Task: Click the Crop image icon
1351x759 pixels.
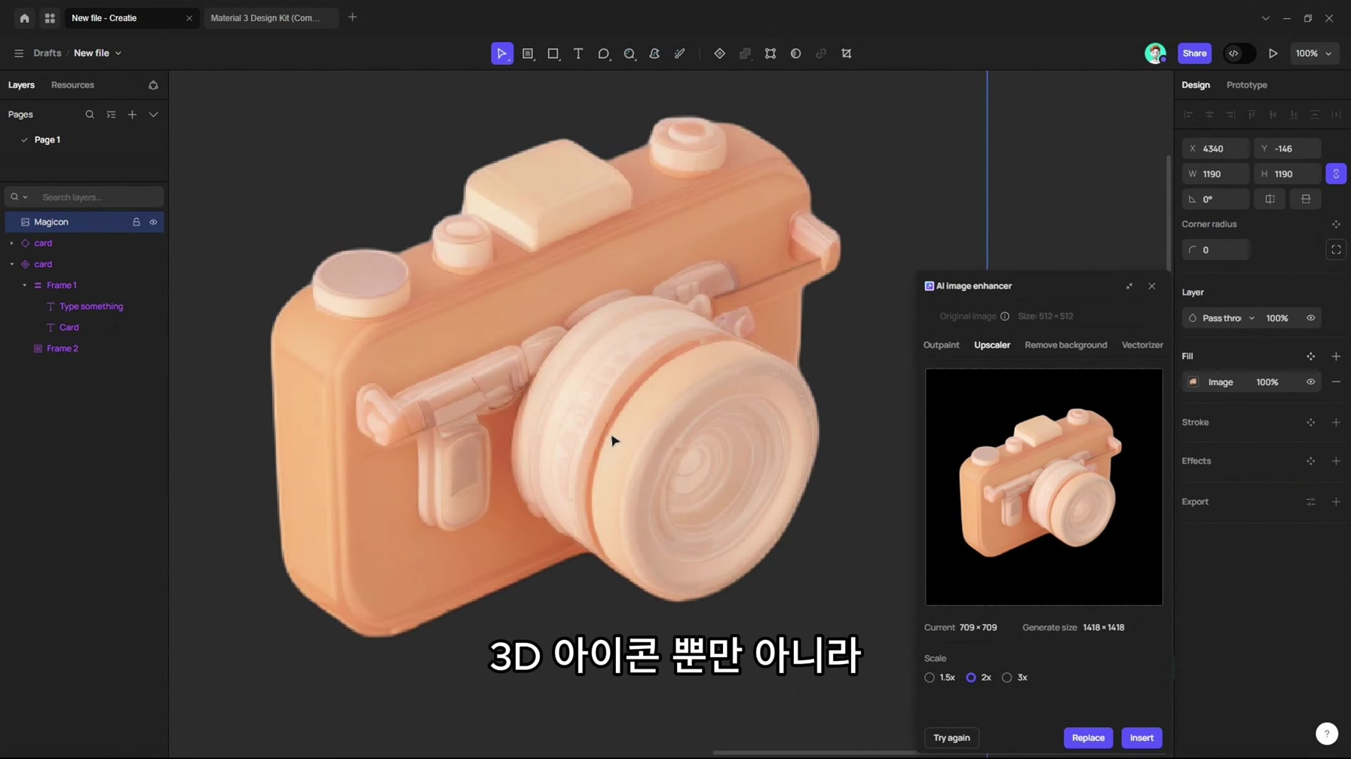Action: pyautogui.click(x=847, y=54)
